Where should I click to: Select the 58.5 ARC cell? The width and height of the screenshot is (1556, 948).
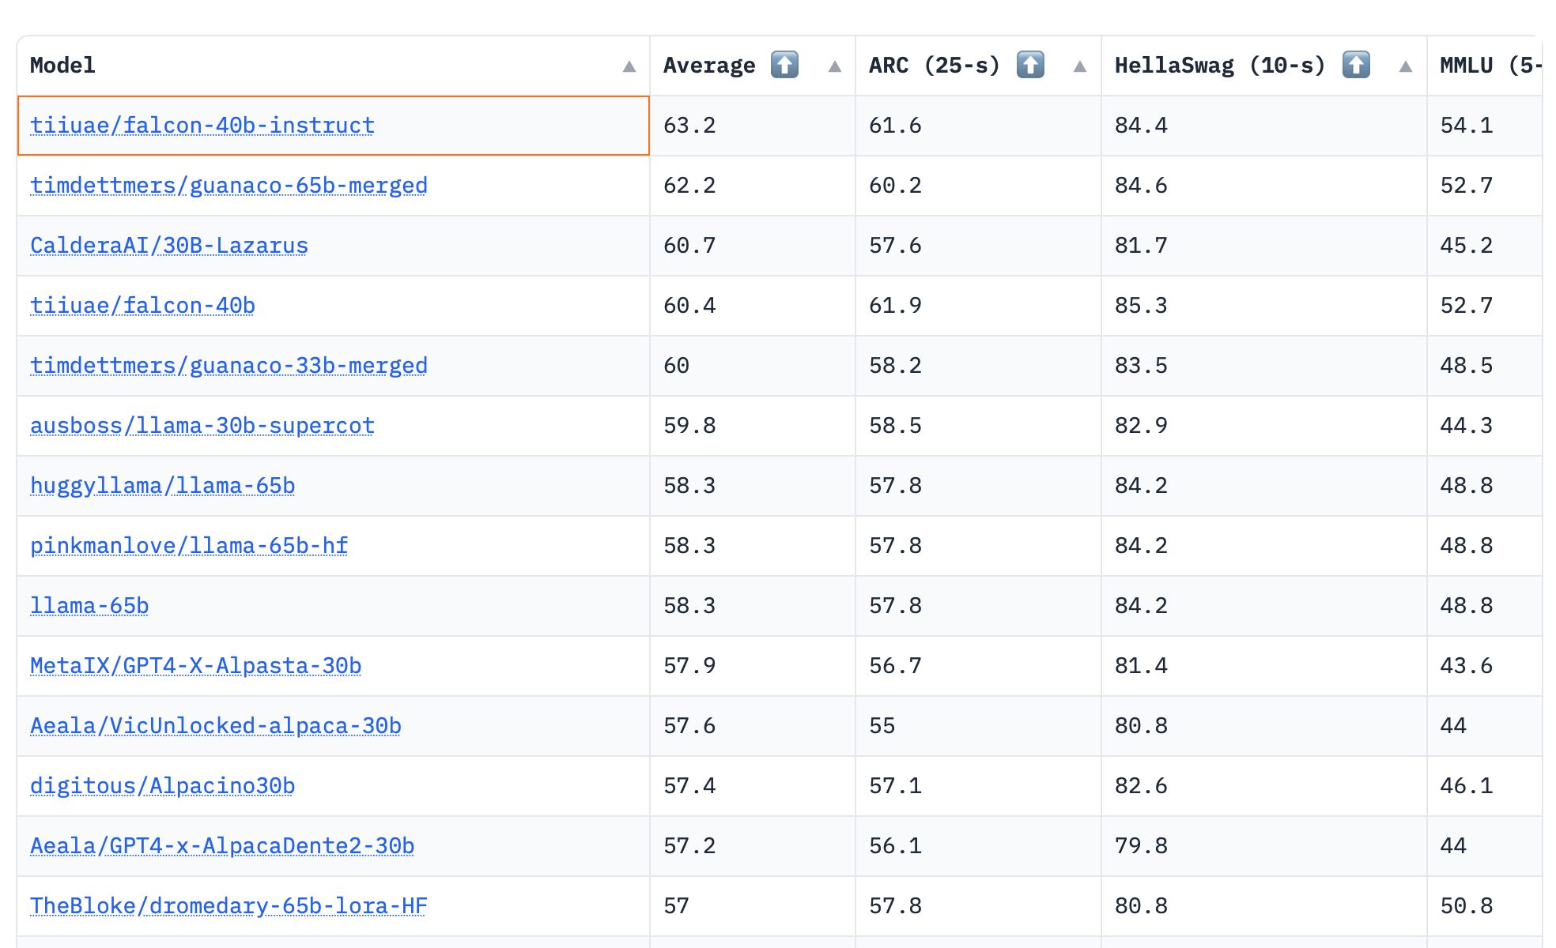[x=978, y=426]
